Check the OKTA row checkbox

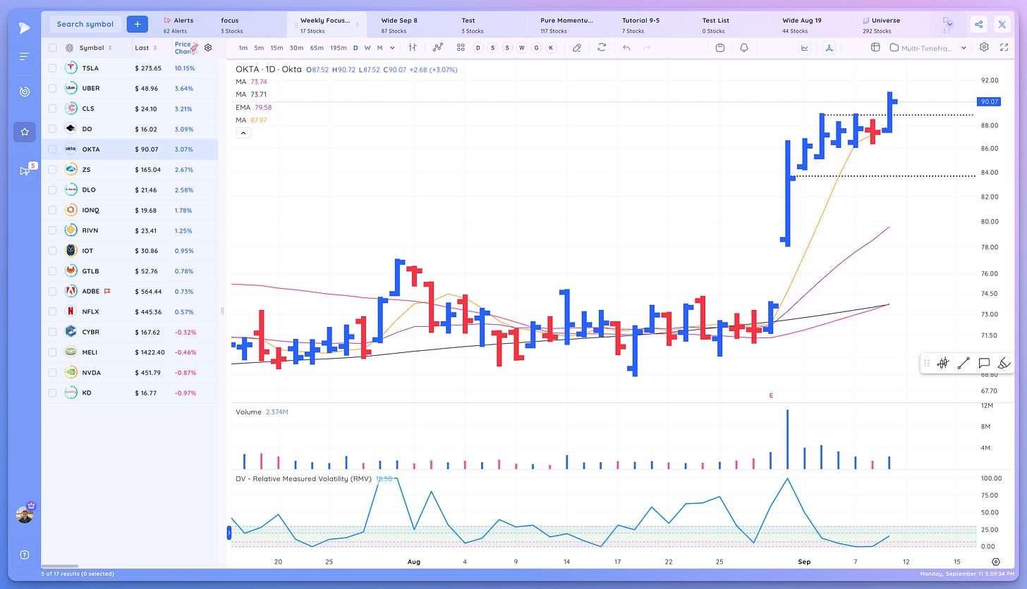point(52,149)
